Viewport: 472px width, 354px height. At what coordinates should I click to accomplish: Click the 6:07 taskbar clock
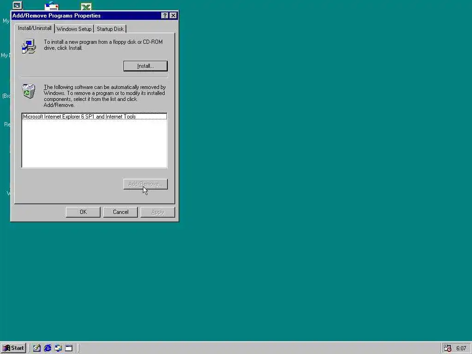tap(461, 348)
